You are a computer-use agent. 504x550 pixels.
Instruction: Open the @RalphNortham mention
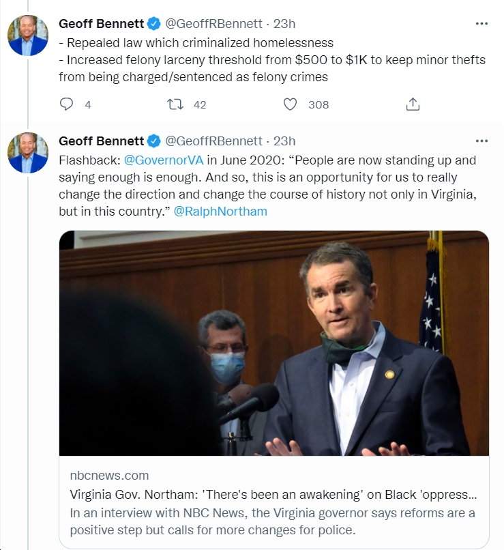(220, 212)
